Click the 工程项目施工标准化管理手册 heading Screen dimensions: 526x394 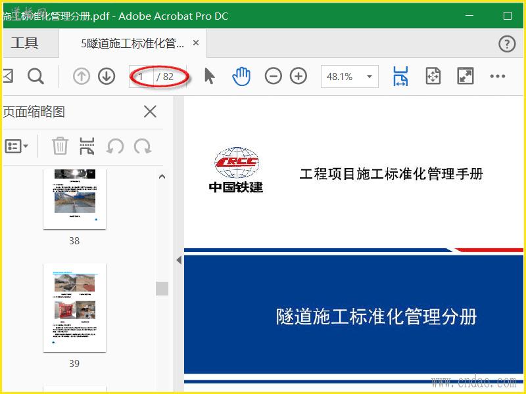pos(391,174)
